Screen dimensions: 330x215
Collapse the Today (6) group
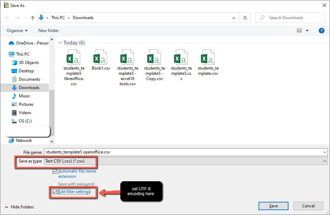pyautogui.click(x=60, y=43)
